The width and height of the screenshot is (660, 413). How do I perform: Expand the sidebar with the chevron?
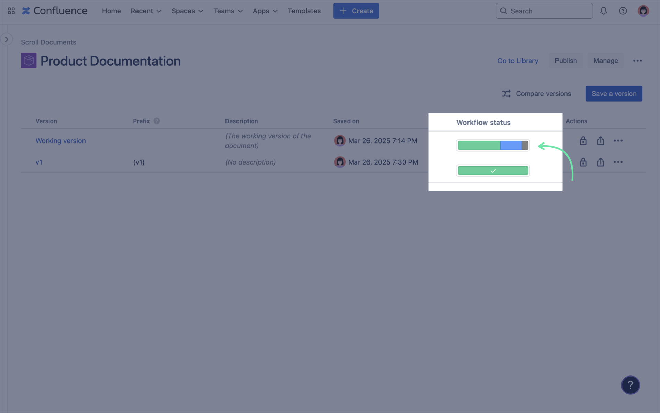coord(7,39)
